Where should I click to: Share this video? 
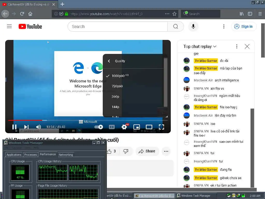[147, 151]
